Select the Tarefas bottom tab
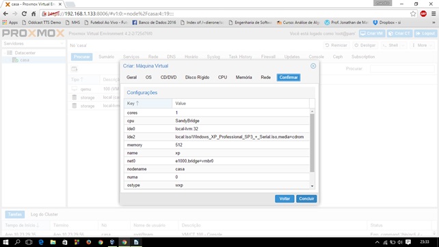This screenshot has width=439, height=247. coord(15,214)
